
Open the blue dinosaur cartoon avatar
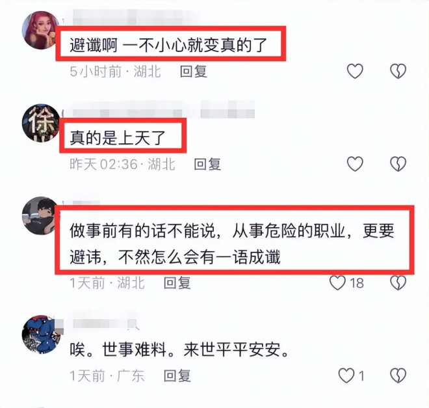[41, 334]
